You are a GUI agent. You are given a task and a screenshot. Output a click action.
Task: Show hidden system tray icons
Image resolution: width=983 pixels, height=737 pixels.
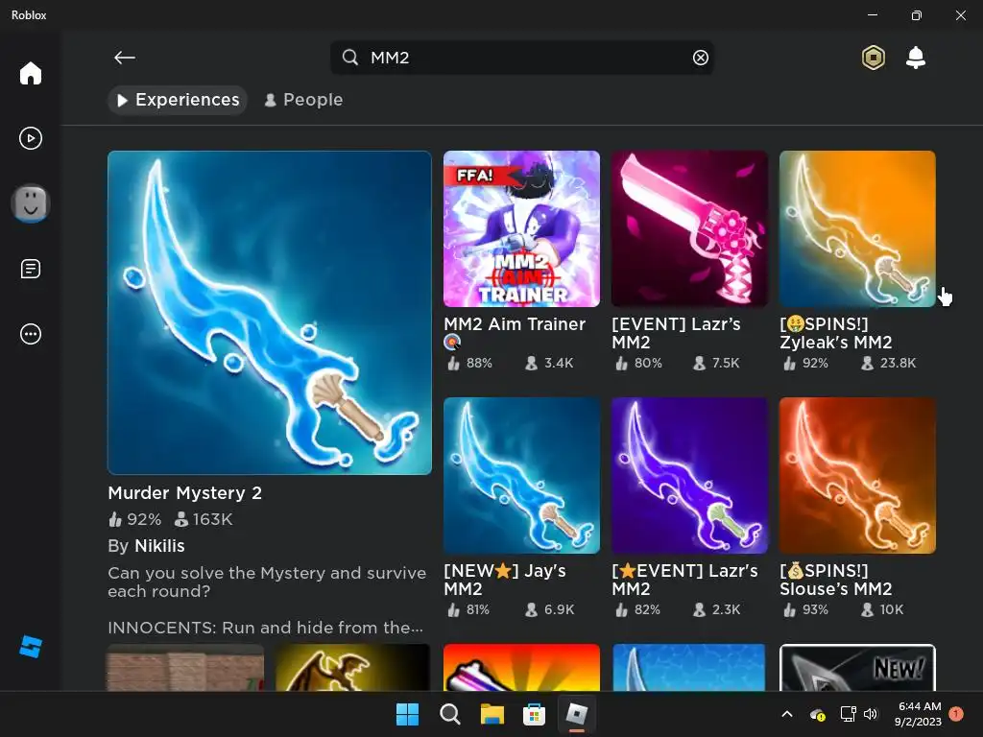coord(787,714)
